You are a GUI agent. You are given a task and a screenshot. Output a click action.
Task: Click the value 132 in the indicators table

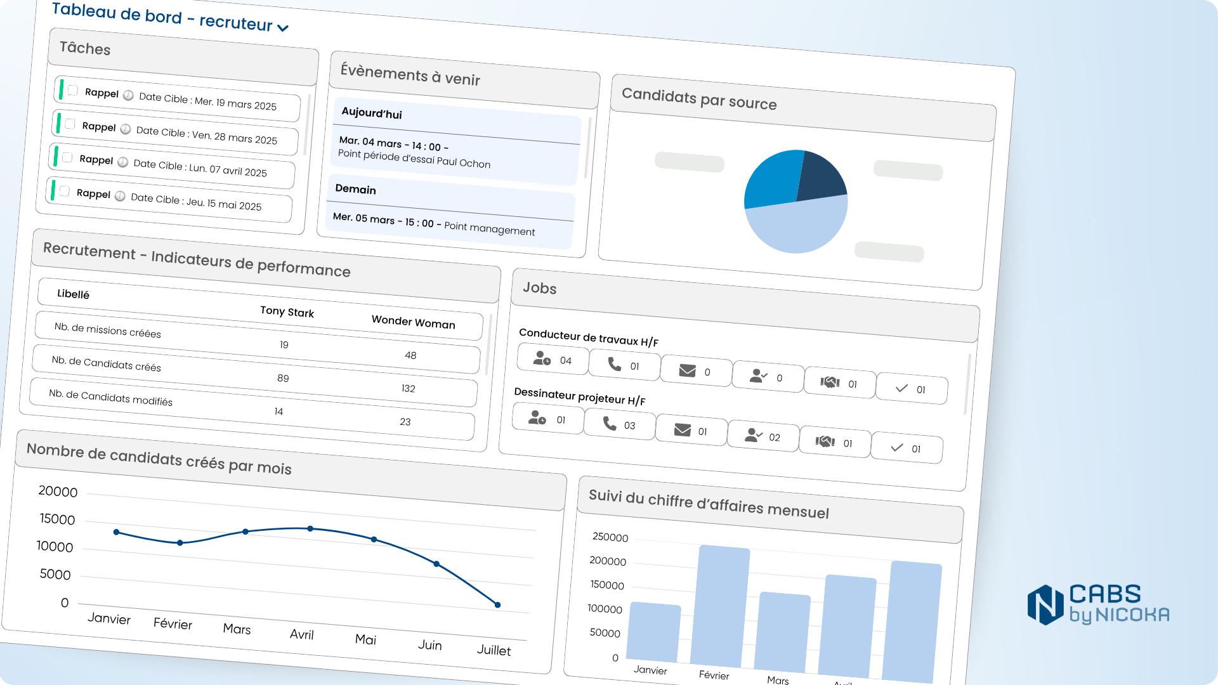[408, 388]
